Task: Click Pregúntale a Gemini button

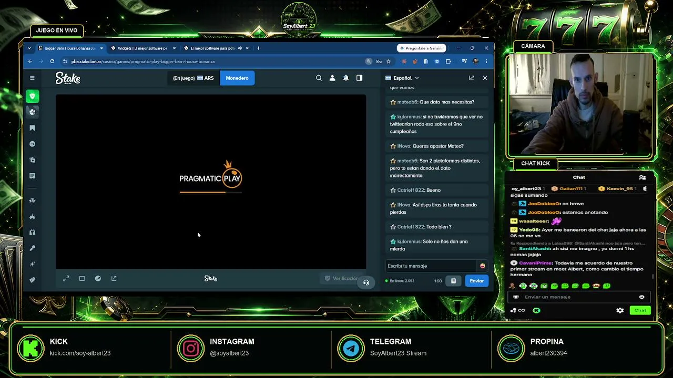Action: pyautogui.click(x=421, y=48)
